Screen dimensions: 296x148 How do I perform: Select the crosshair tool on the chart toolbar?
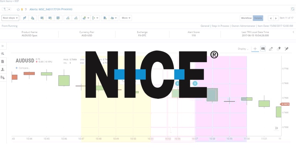click(255, 49)
